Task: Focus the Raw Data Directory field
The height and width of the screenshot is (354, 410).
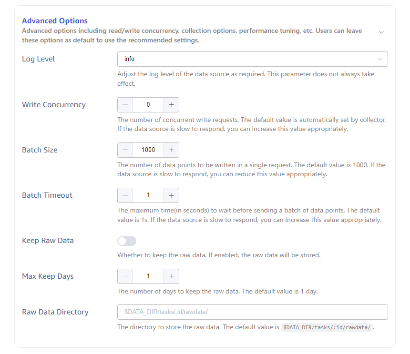Action: coord(252,312)
